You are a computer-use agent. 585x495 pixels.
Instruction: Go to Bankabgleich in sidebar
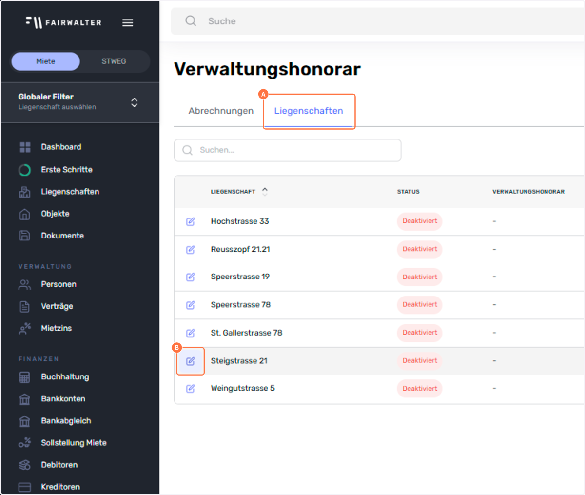66,421
